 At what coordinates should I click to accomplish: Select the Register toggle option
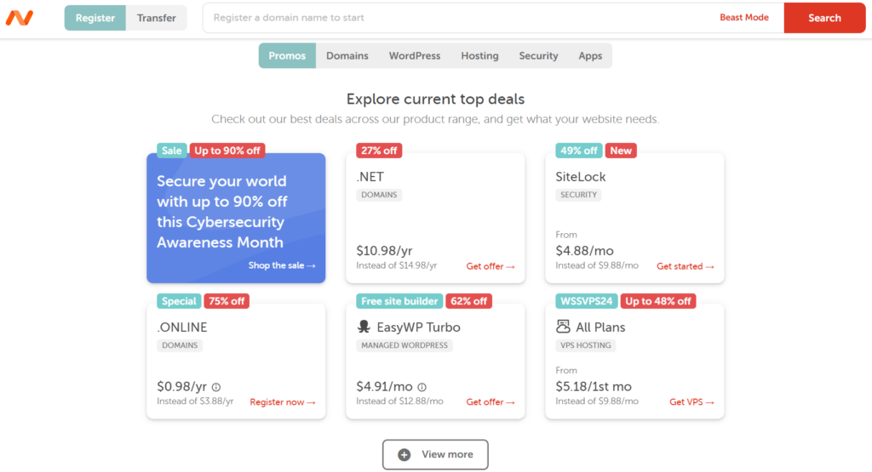coord(95,18)
